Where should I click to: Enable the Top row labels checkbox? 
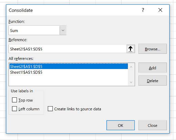coord(15,100)
